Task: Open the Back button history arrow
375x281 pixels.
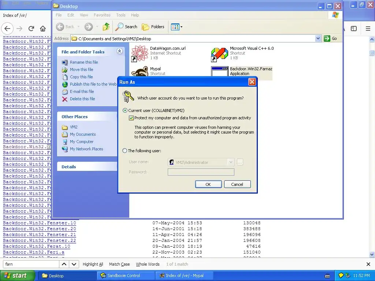Action: pos(78,27)
